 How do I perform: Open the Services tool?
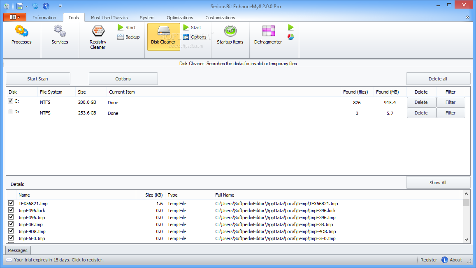(60, 35)
